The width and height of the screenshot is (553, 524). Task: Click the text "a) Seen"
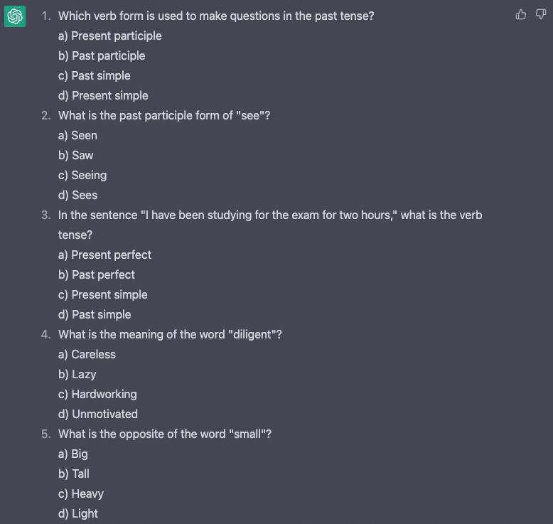[x=78, y=135]
